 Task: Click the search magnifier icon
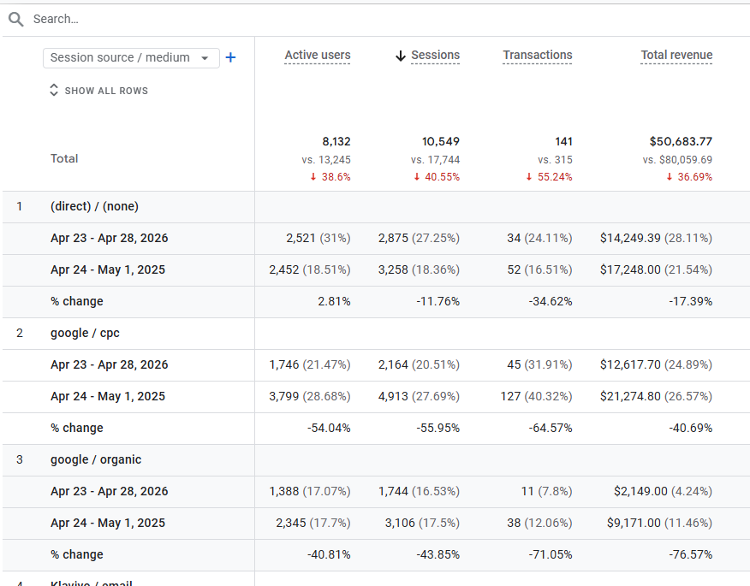[x=16, y=19]
